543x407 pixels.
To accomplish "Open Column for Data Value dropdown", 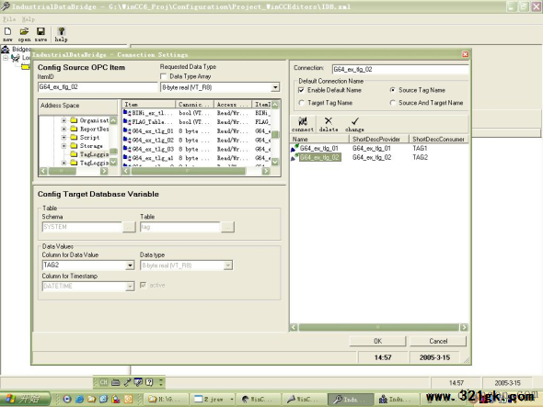I will [x=130, y=266].
